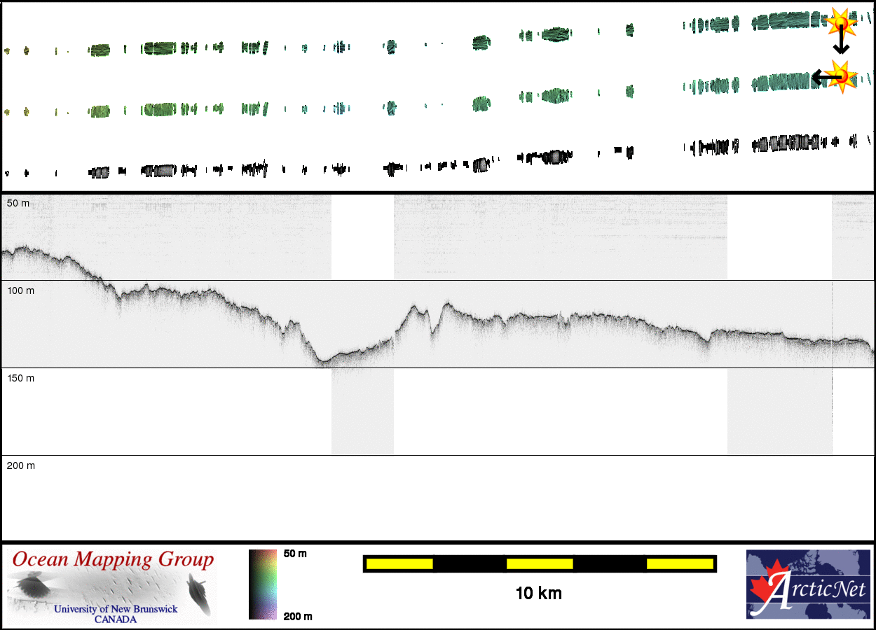Click the left ship silhouette in the logo
This screenshot has width=876, height=630.
30,585
